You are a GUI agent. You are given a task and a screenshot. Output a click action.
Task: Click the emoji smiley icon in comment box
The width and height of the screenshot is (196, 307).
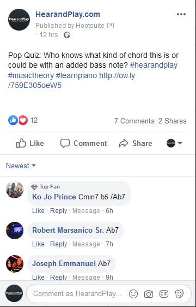pyautogui.click(x=133, y=294)
